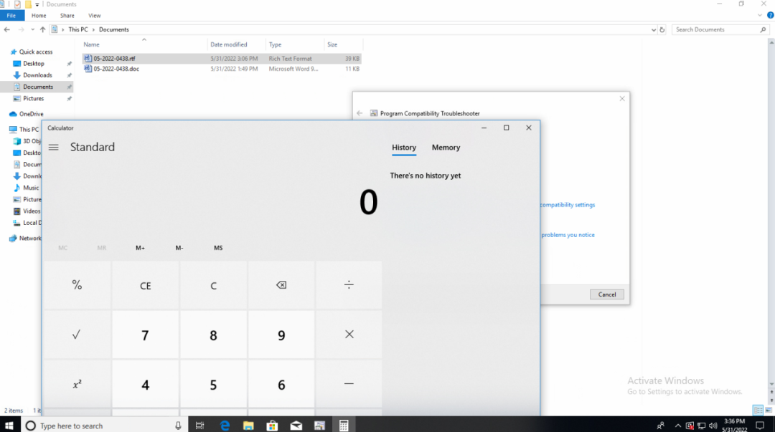775x432 pixels.
Task: Open Microsoft Store from the taskbar
Action: (x=272, y=425)
